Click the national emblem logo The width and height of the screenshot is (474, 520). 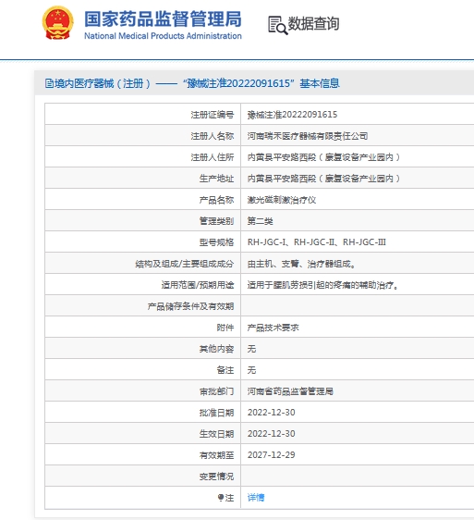click(58, 23)
